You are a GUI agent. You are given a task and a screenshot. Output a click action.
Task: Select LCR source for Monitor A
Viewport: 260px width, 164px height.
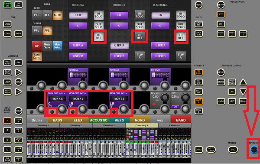(x=78, y=15)
